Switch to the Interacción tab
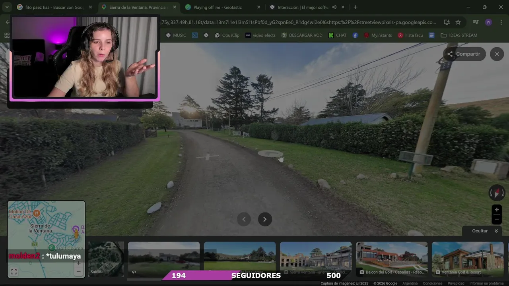Screen dimensions: 509x286 [x=302, y=7]
